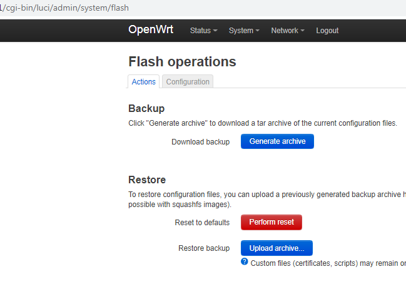
Task: Select the Actions tab
Action: click(143, 82)
